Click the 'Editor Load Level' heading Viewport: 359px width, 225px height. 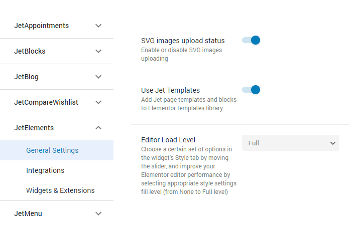click(168, 140)
